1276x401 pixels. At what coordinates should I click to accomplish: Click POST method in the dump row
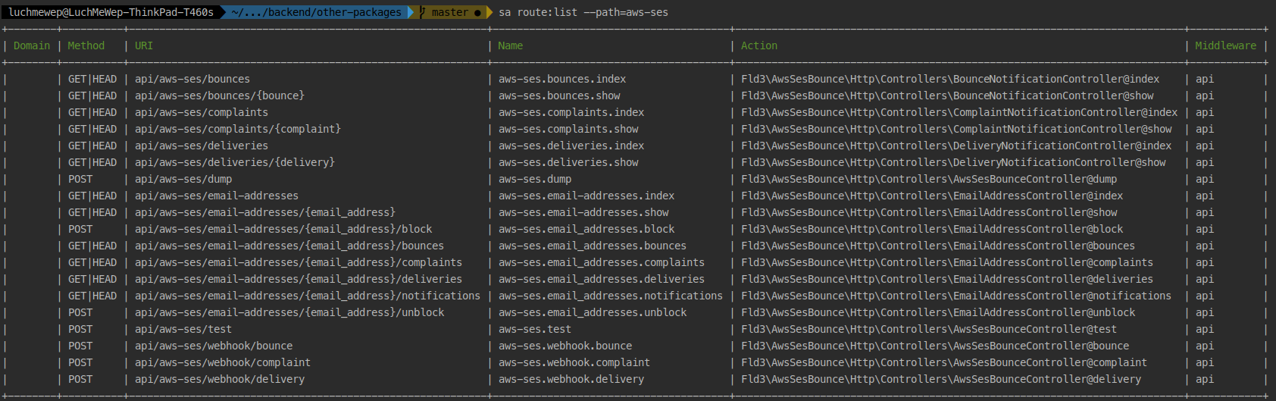click(80, 179)
